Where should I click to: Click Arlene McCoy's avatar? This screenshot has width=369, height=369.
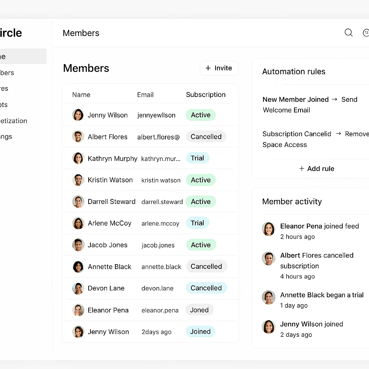(78, 223)
